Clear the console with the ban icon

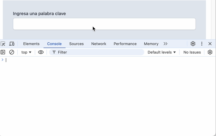[12, 52]
